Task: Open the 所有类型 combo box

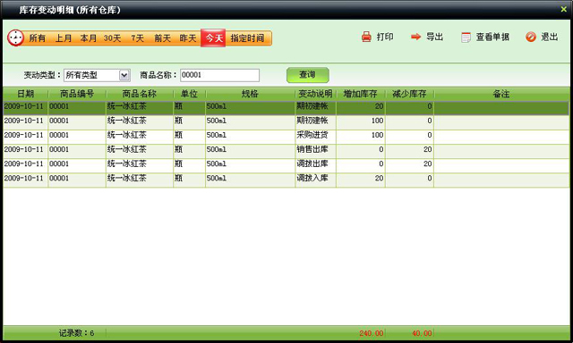Action: click(97, 75)
